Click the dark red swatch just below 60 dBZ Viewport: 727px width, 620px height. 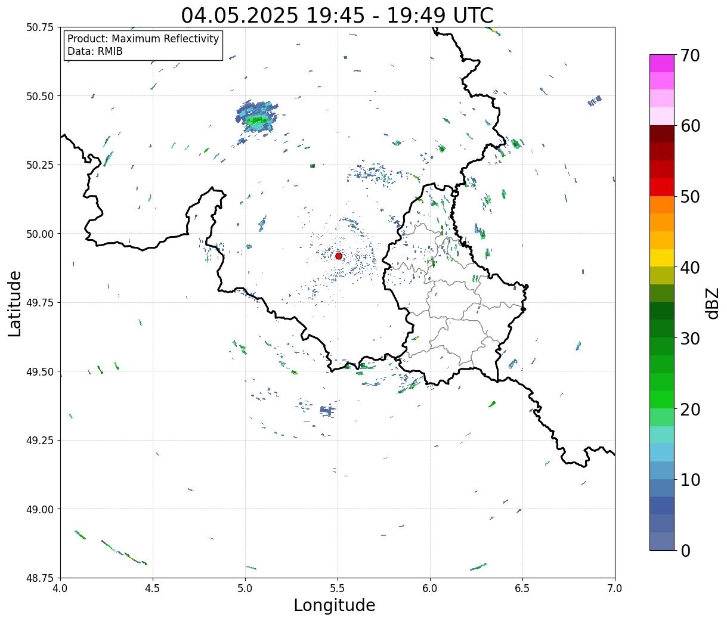(x=662, y=134)
